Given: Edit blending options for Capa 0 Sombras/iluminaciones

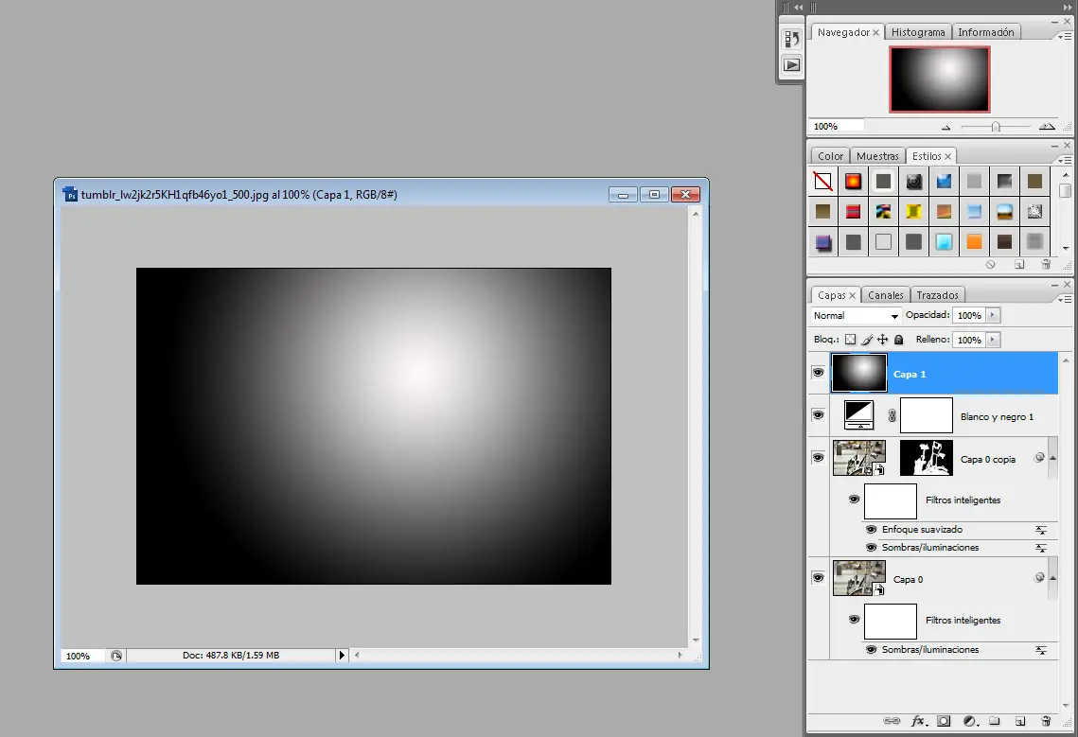Looking at the screenshot, I should [x=1041, y=650].
